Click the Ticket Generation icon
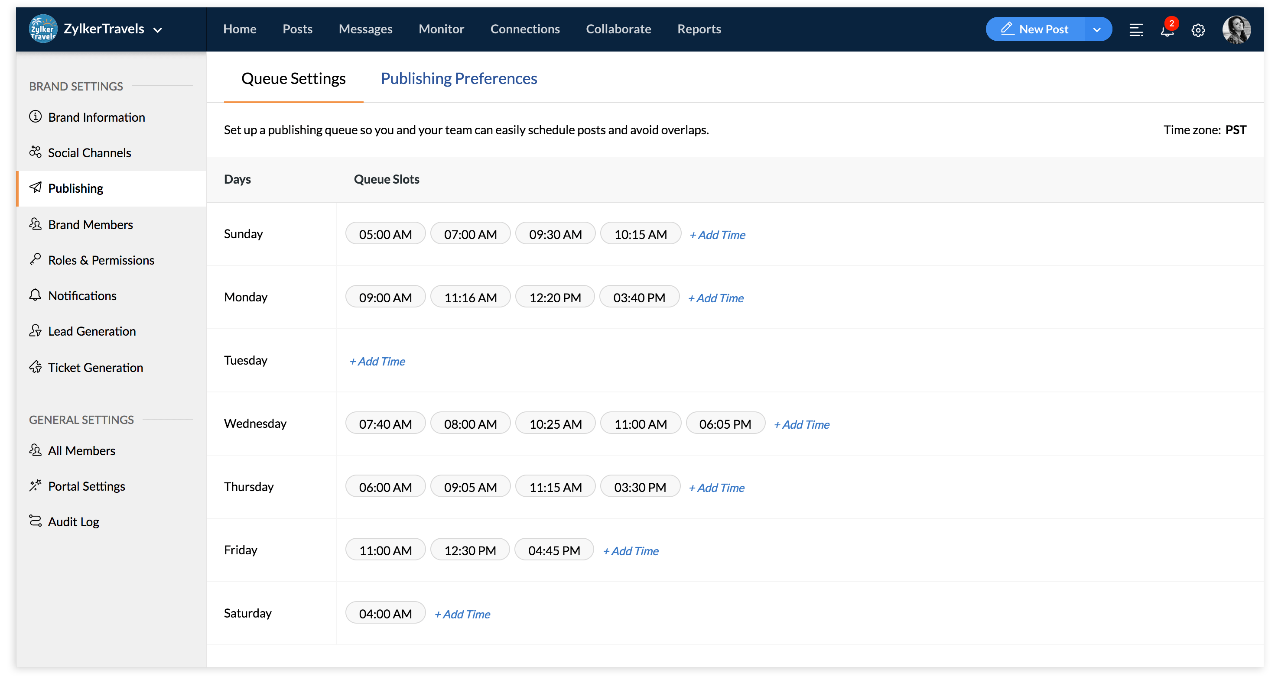 [35, 367]
